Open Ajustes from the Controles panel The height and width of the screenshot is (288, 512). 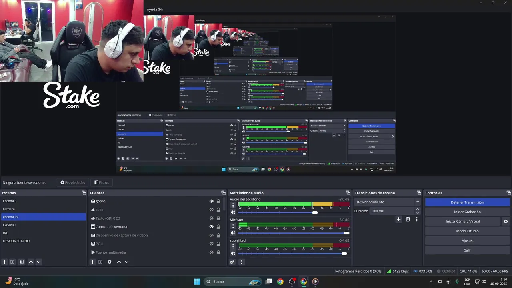tap(467, 240)
